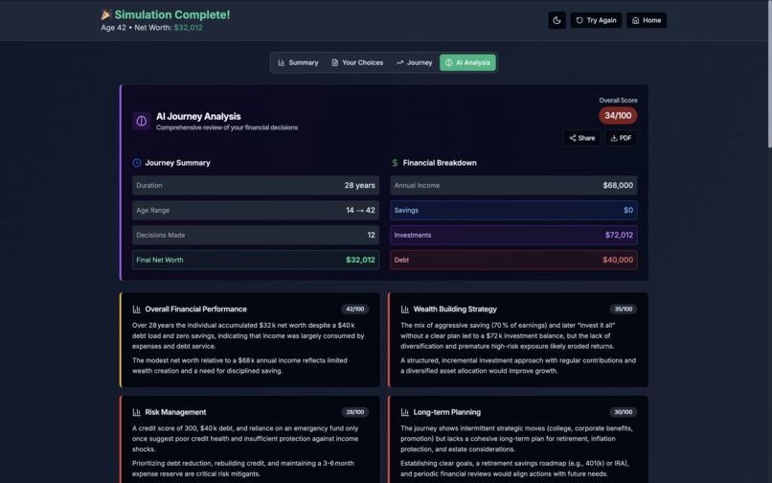Click the Try Again button
This screenshot has width=772, height=483.
[x=596, y=20]
